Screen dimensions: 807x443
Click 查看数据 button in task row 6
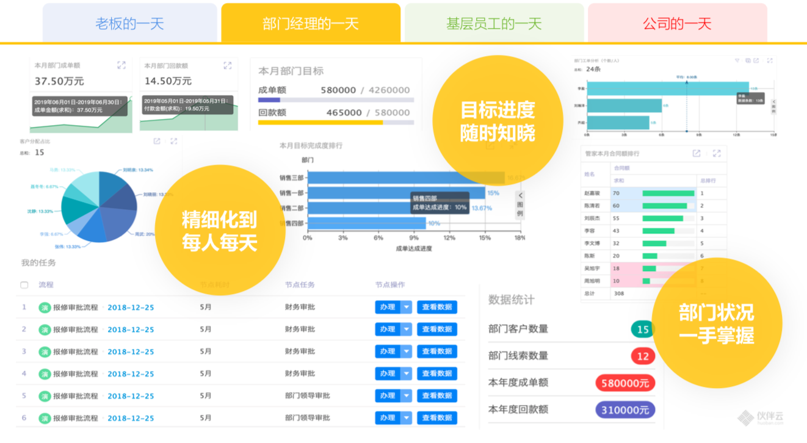tap(437, 417)
